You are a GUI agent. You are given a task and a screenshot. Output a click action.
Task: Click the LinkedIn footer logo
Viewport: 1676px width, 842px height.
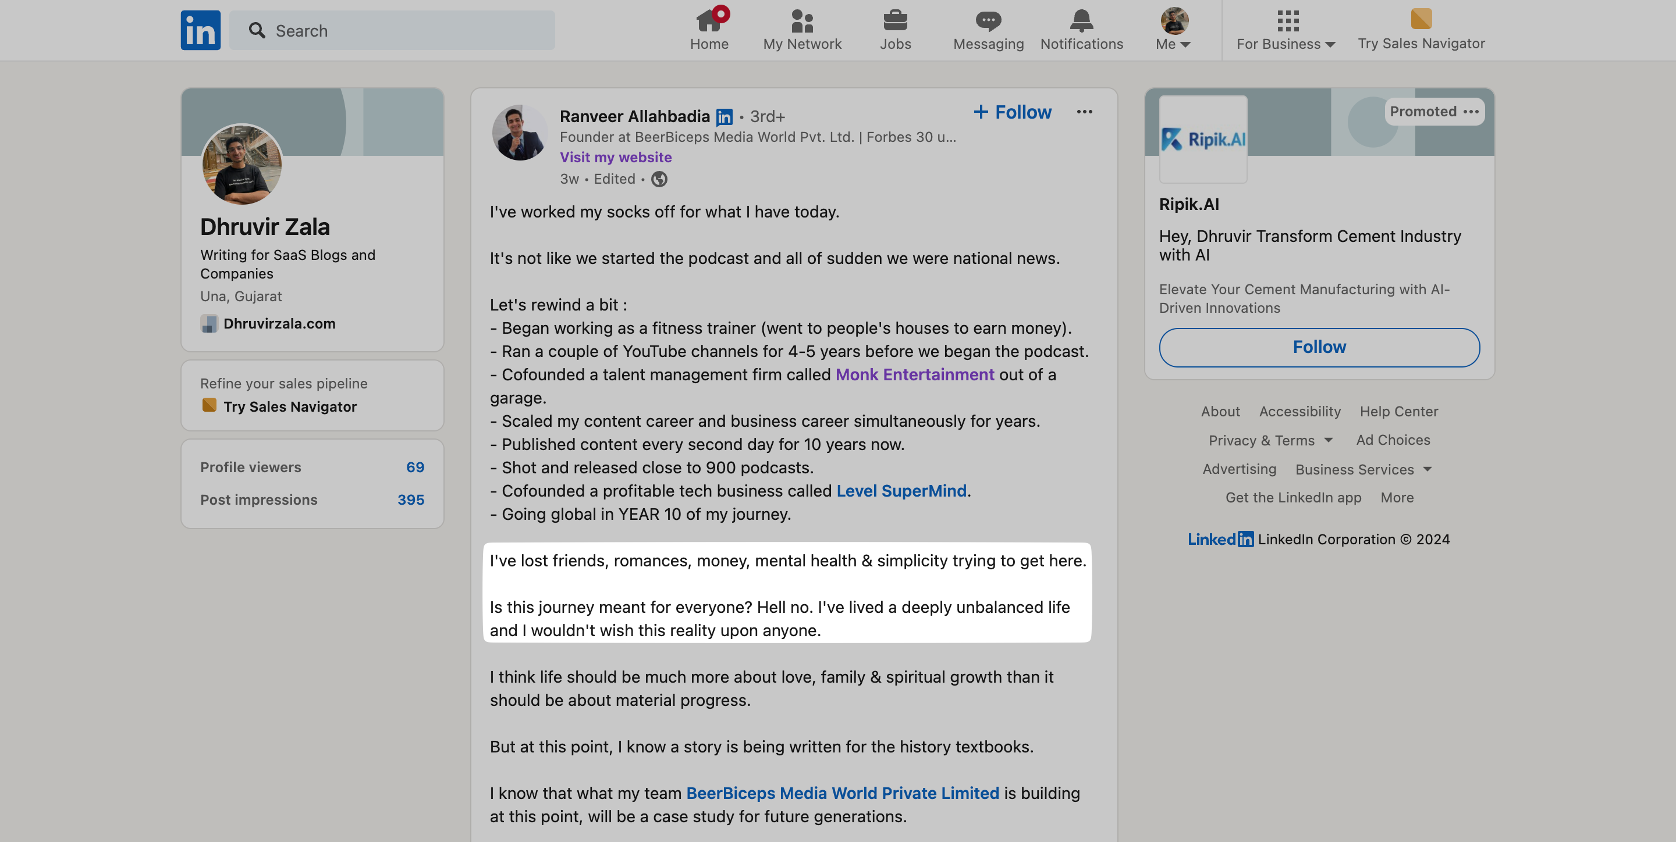click(x=1220, y=539)
